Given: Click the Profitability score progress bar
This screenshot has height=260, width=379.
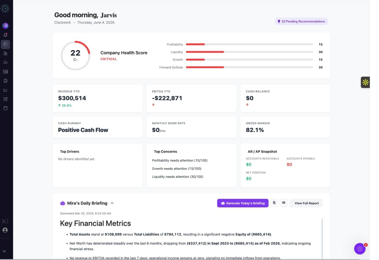Looking at the screenshot, I should coord(249,44).
